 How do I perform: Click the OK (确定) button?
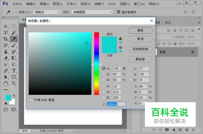tap(140, 30)
